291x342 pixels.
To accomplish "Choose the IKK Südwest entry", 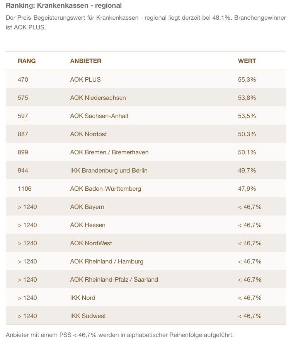I will [x=88, y=316].
